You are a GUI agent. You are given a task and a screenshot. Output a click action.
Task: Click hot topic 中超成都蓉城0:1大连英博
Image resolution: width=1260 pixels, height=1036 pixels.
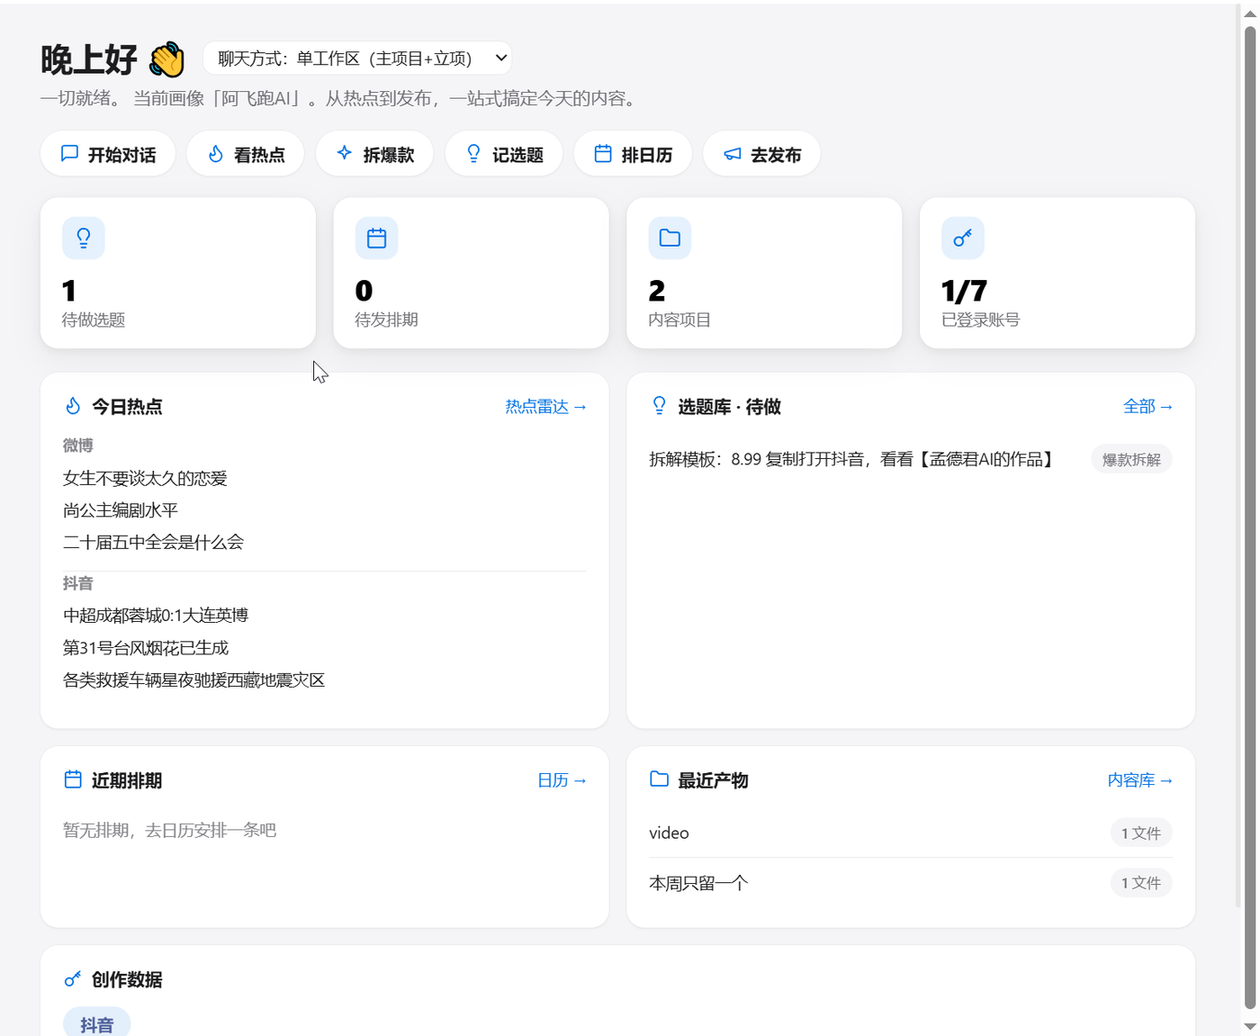[x=156, y=616]
